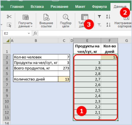
Task: Click cell with value 2,1
Action: (87, 112)
